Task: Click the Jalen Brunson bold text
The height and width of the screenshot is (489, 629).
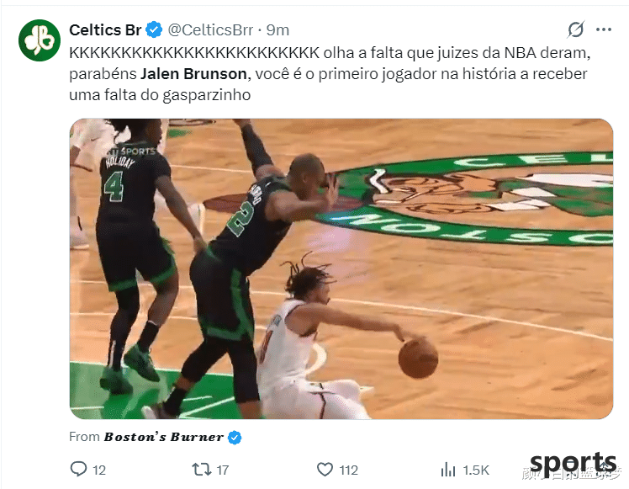Action: (x=193, y=74)
